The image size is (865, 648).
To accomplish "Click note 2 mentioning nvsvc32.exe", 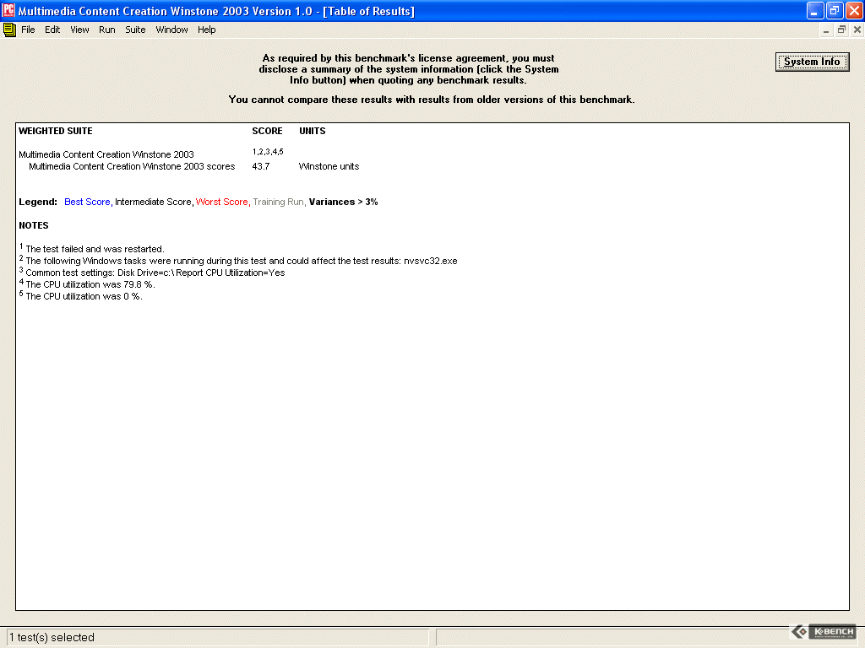I will click(x=238, y=261).
